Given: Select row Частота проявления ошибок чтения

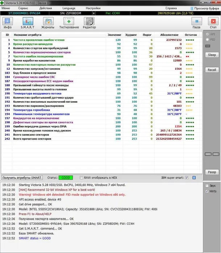Looking at the screenshot, I should [101, 40].
